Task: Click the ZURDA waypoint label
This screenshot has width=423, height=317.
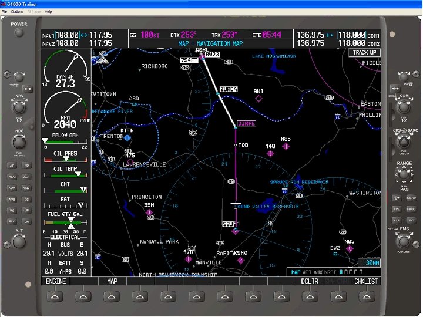Action: (229, 89)
